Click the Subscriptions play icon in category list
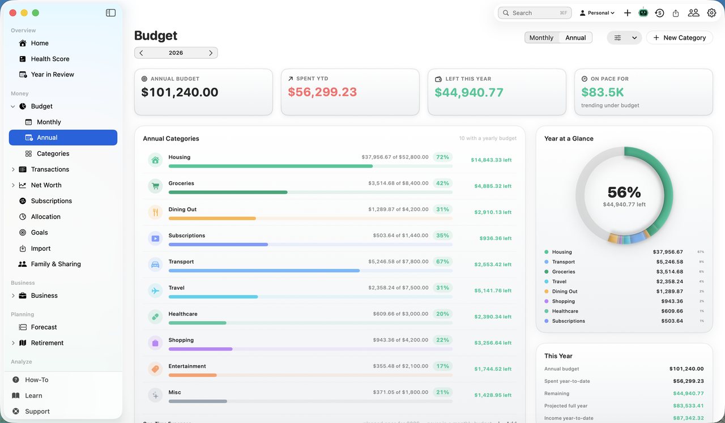 (x=155, y=238)
